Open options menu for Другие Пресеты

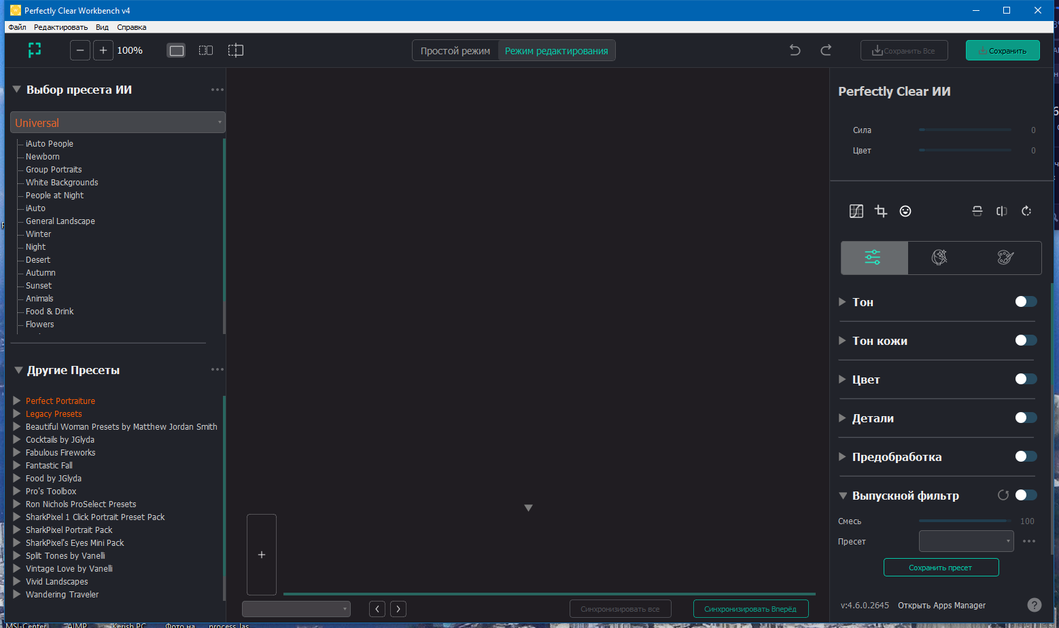point(218,369)
